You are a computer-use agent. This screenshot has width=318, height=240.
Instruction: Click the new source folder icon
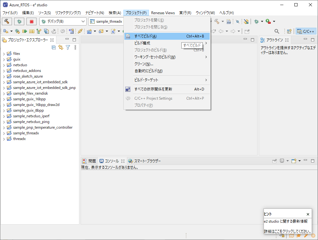pyautogui.click(x=101, y=31)
